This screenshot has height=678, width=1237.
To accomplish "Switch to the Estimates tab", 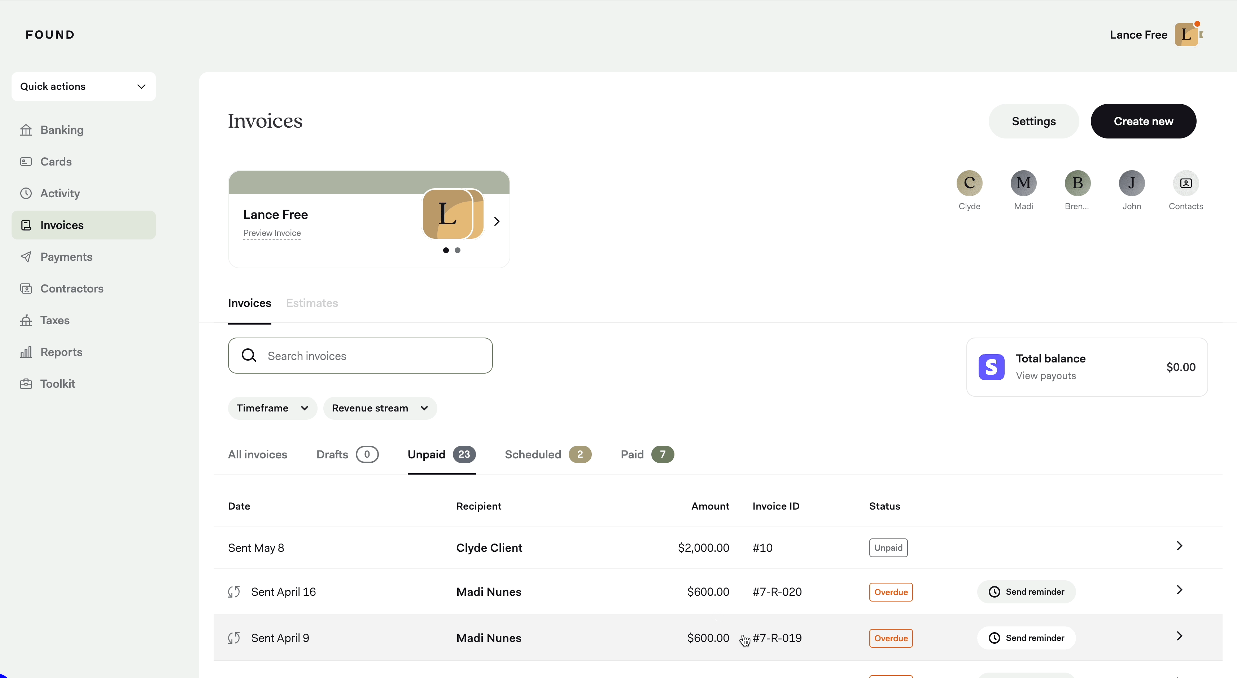I will pos(312,303).
